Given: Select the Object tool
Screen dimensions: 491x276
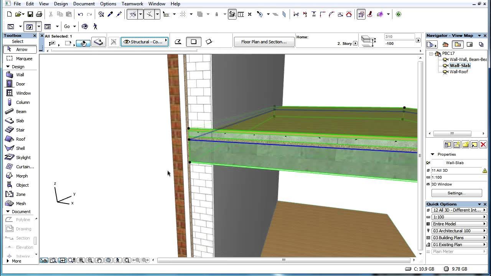Looking at the screenshot, I should tap(20, 185).
